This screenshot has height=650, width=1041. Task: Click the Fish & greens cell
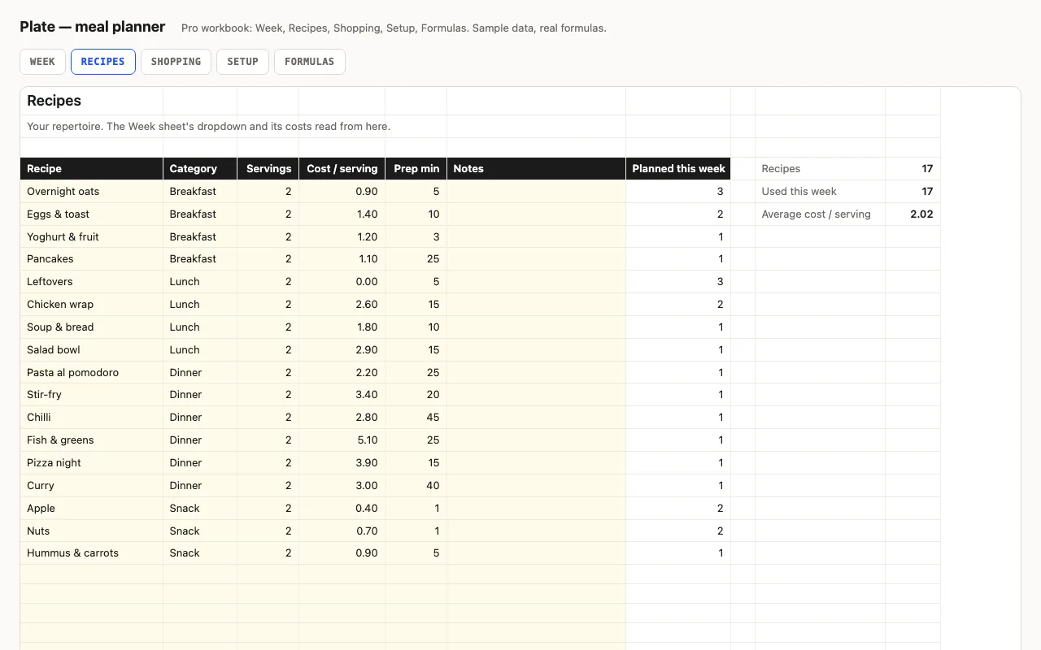(92, 440)
